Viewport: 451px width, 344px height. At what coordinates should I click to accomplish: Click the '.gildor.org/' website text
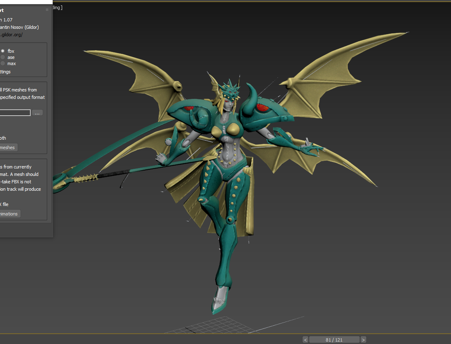point(11,35)
